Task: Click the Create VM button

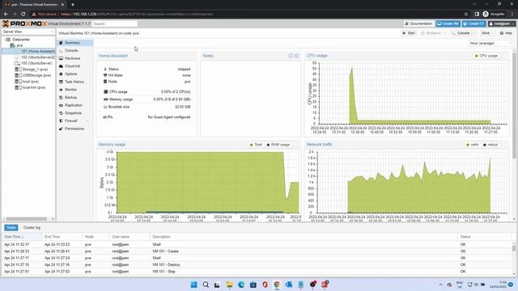Action: (x=448, y=23)
